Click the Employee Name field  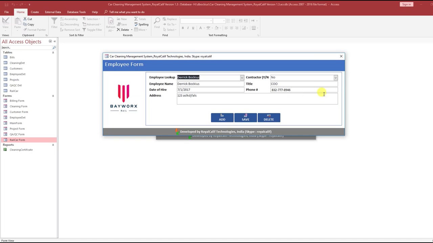pyautogui.click(x=210, y=84)
